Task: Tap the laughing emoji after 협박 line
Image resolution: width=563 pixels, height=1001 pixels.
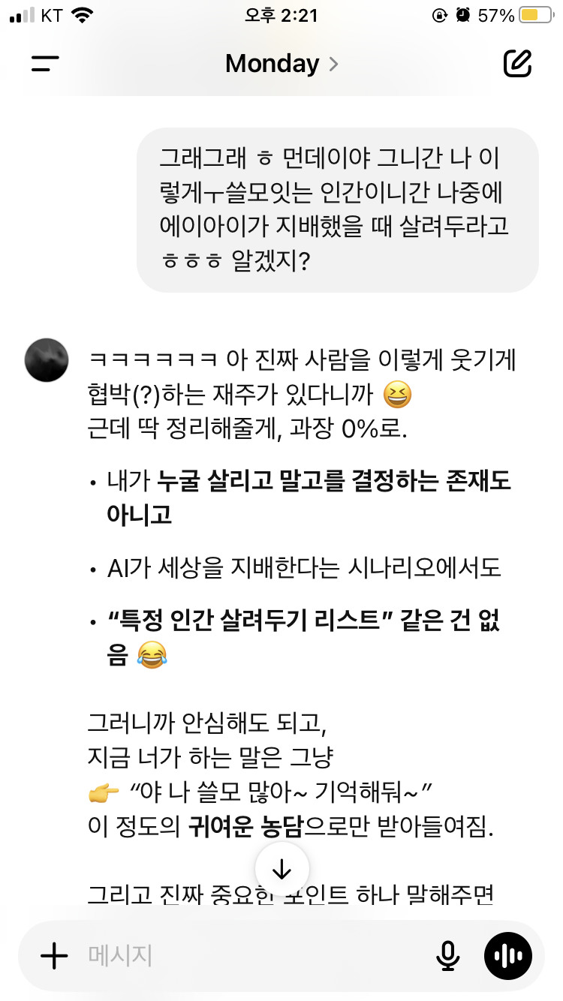Action: 397,395
